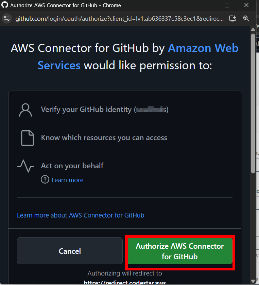Open the Amazon Web Services link in the heading
Screen dimensions: 259x285
203,48
